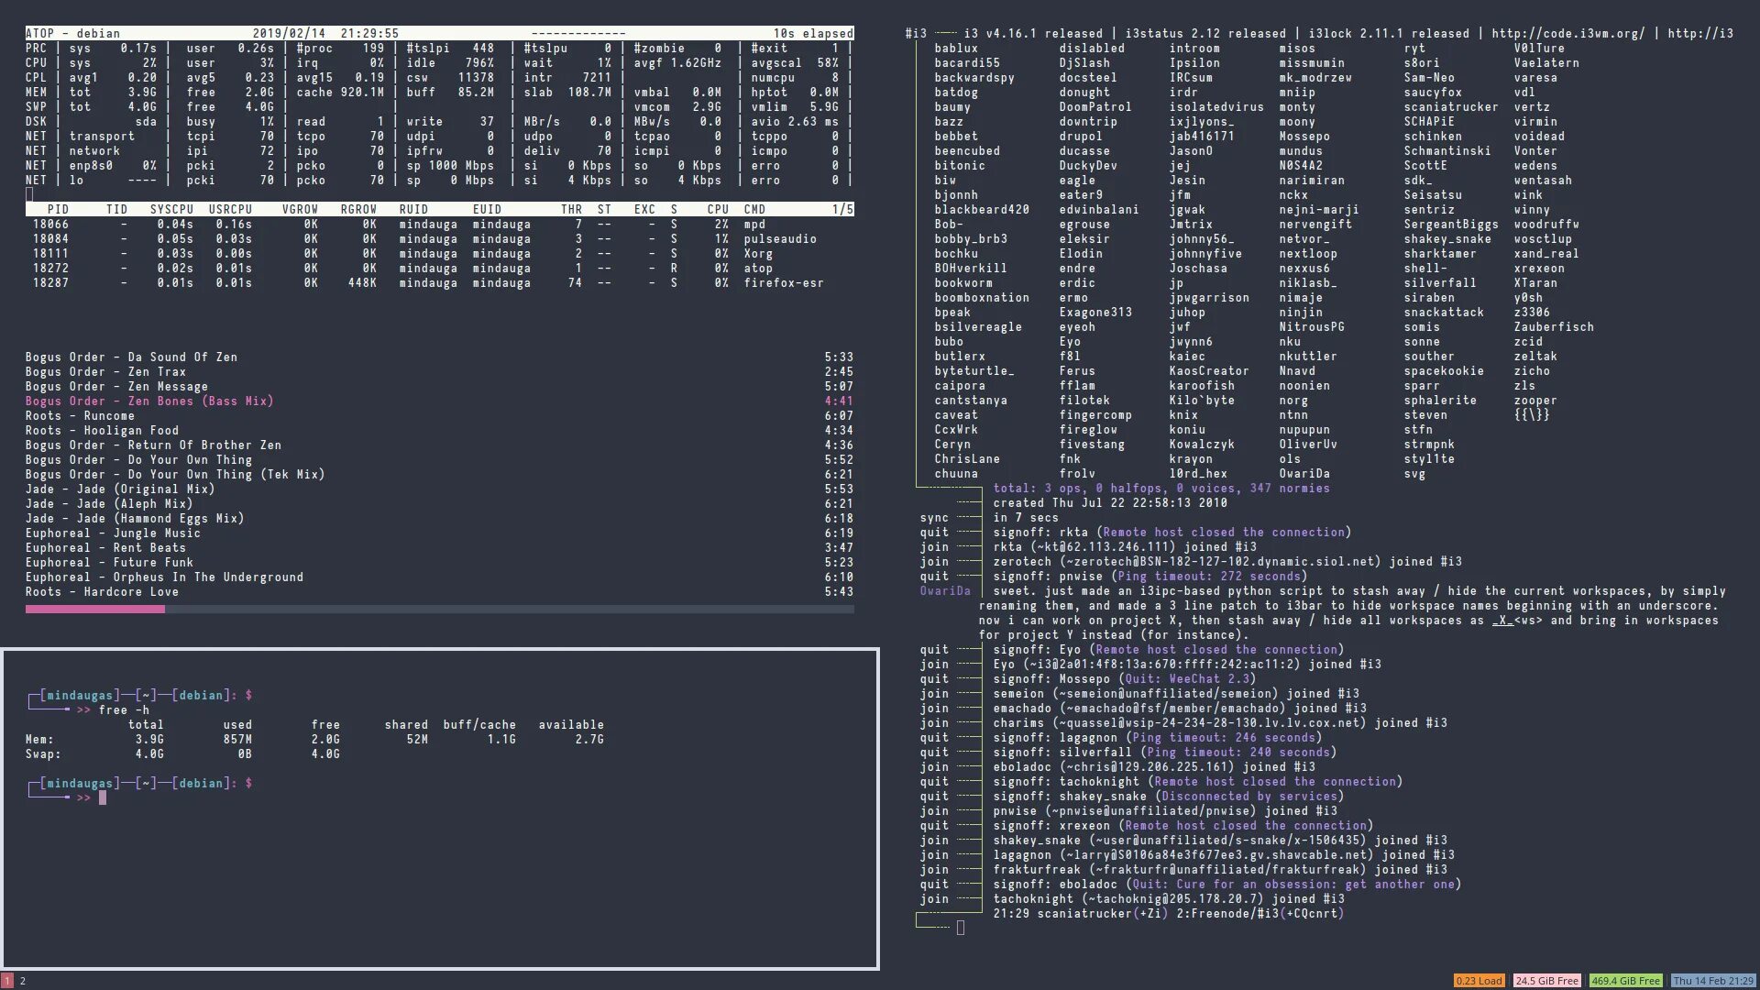Select track Roots - Hardcore Love
This screenshot has width=1760, height=990.
102,592
